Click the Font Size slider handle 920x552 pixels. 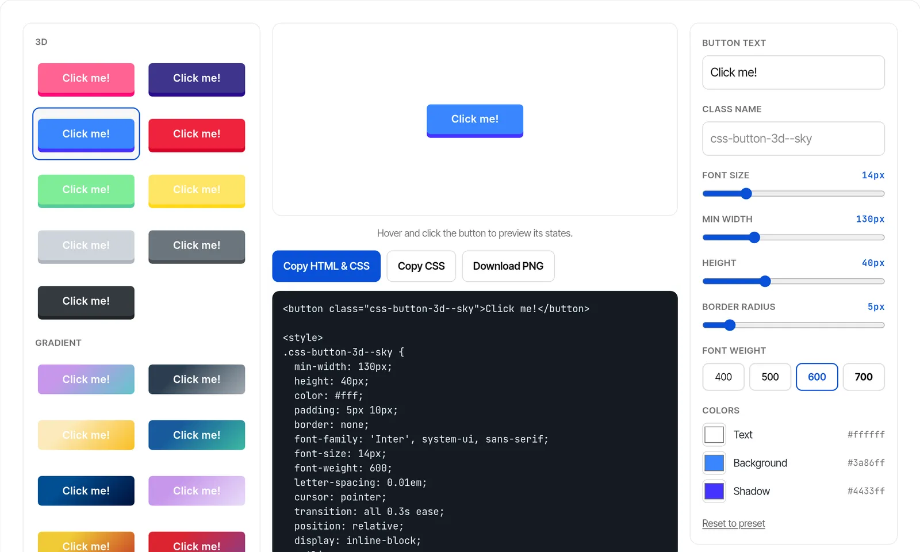tap(746, 194)
